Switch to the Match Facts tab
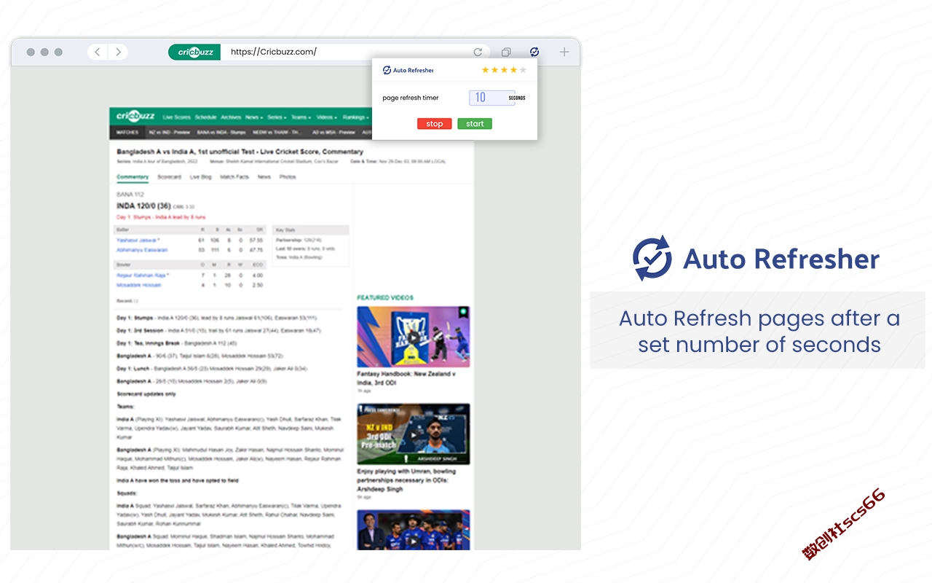This screenshot has height=583, width=932. coord(234,177)
